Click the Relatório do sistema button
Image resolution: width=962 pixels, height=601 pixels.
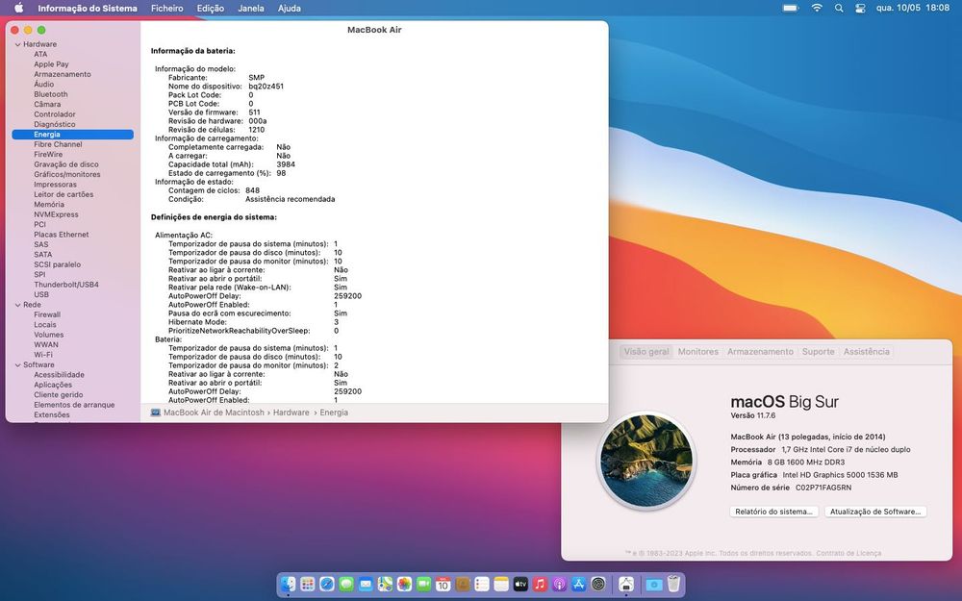pyautogui.click(x=773, y=512)
